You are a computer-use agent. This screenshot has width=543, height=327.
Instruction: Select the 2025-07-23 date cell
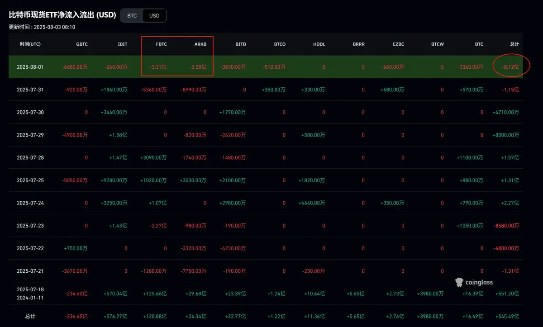(x=30, y=225)
